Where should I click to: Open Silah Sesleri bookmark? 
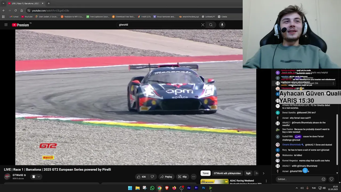coord(46,17)
